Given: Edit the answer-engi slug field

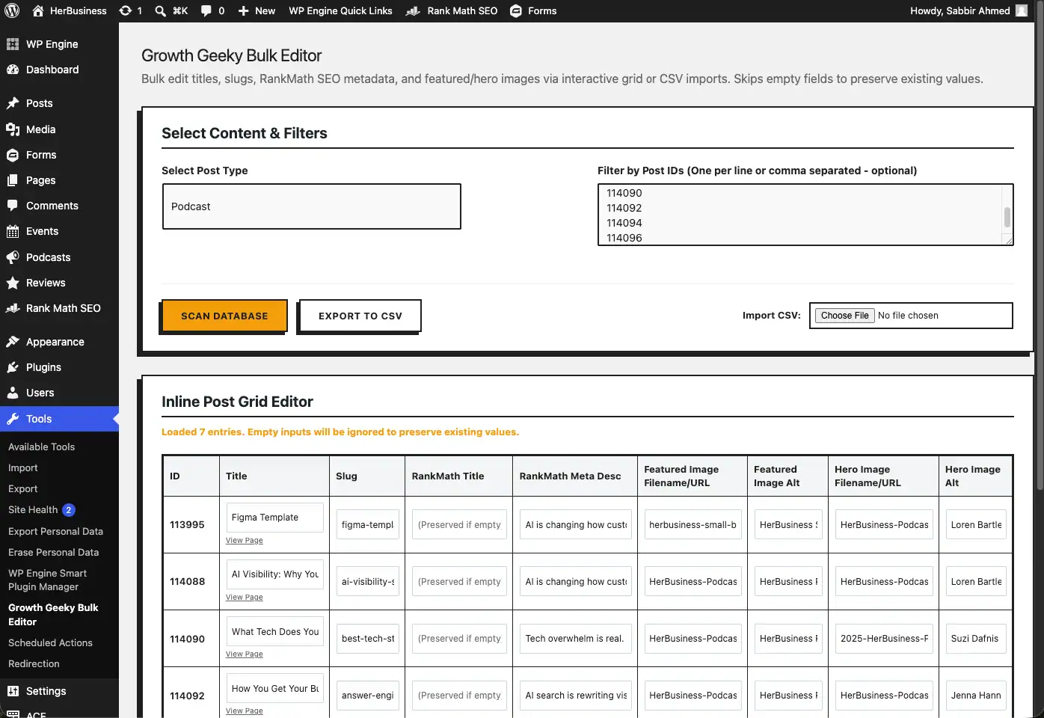Looking at the screenshot, I should tap(367, 696).
